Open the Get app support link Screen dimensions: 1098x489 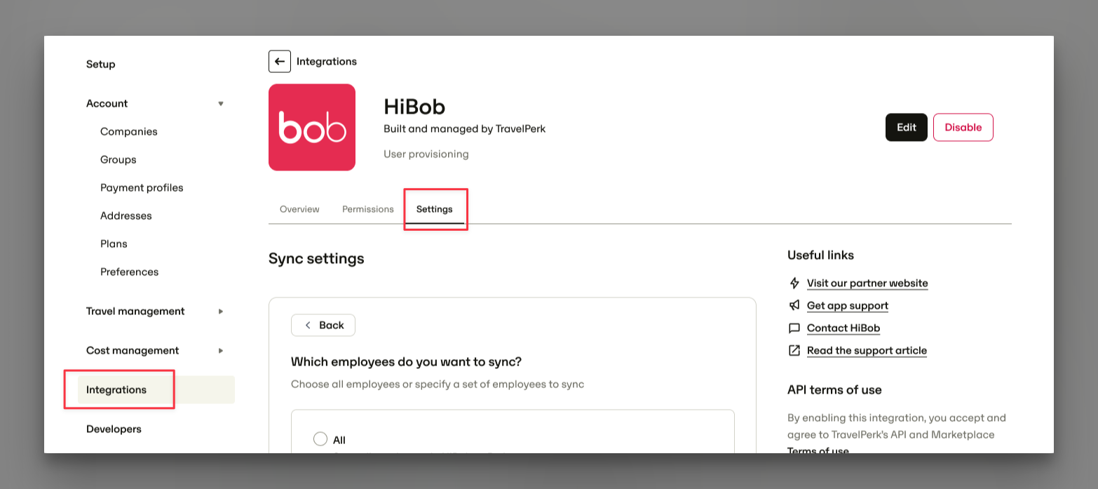click(848, 306)
